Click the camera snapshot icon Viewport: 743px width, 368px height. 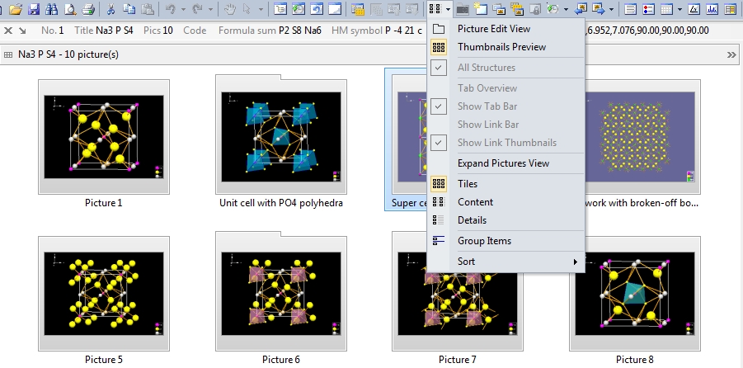click(463, 9)
